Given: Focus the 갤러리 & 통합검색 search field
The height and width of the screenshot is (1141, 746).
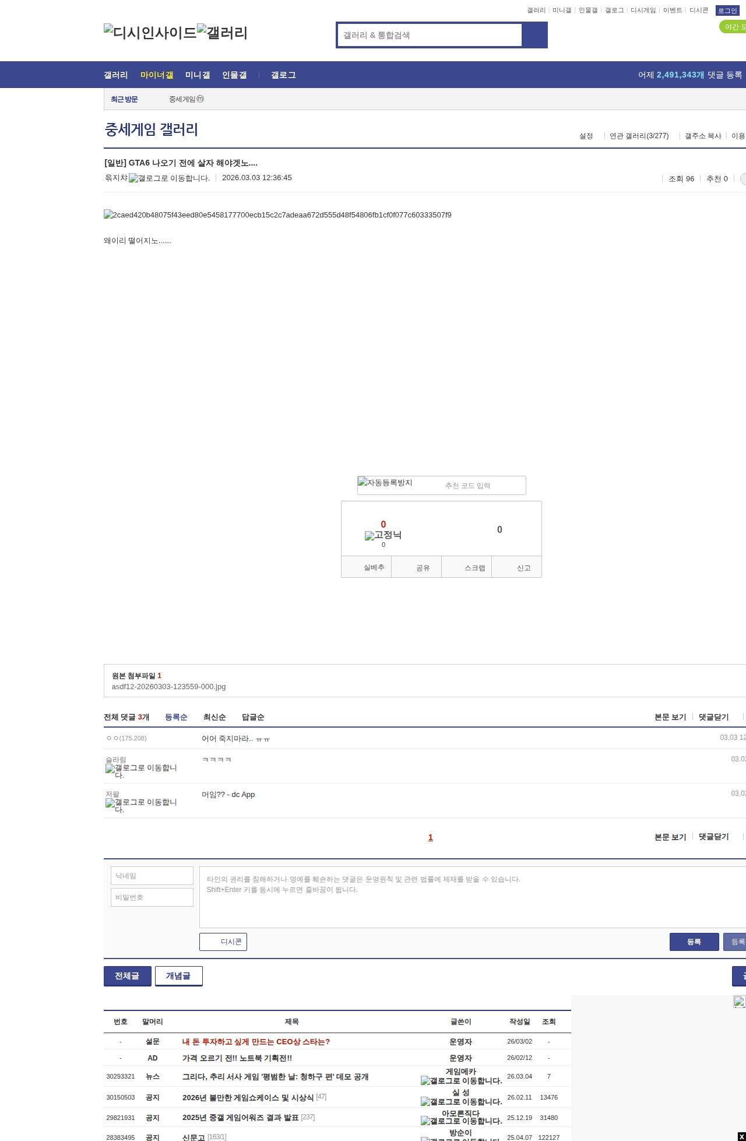Looking at the screenshot, I should [430, 35].
